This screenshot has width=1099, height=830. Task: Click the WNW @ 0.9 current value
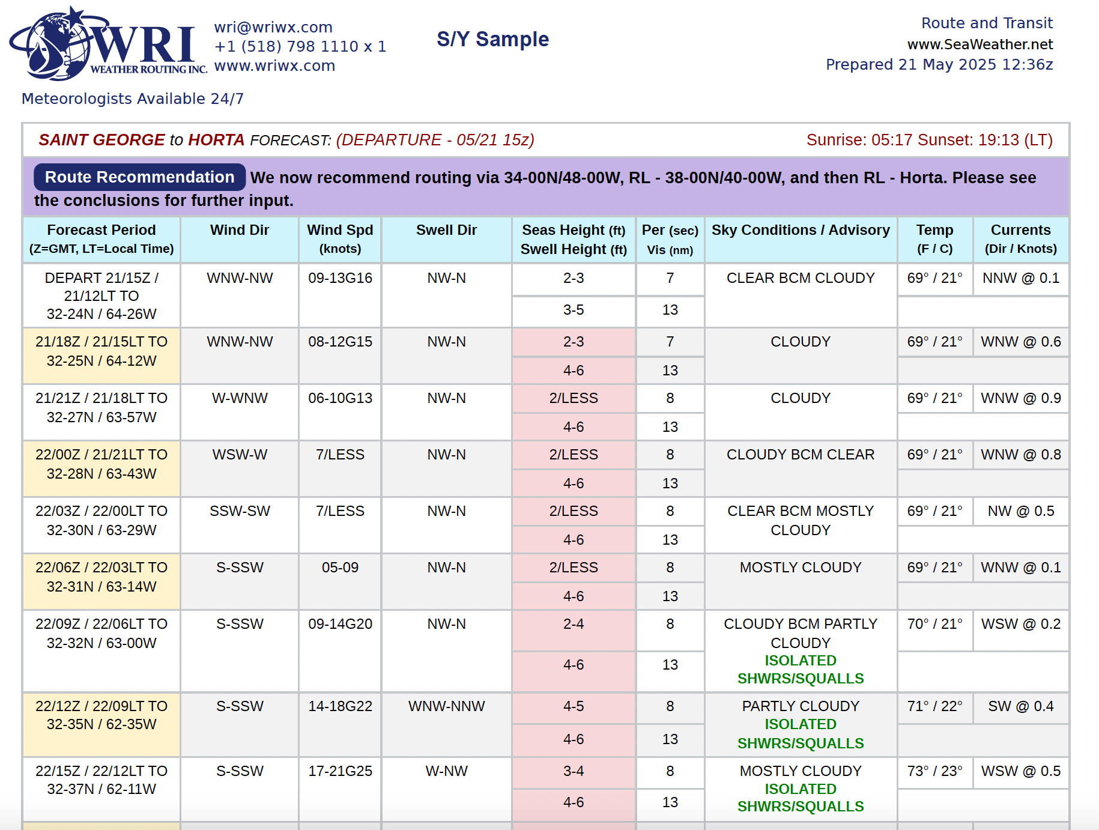[1020, 398]
